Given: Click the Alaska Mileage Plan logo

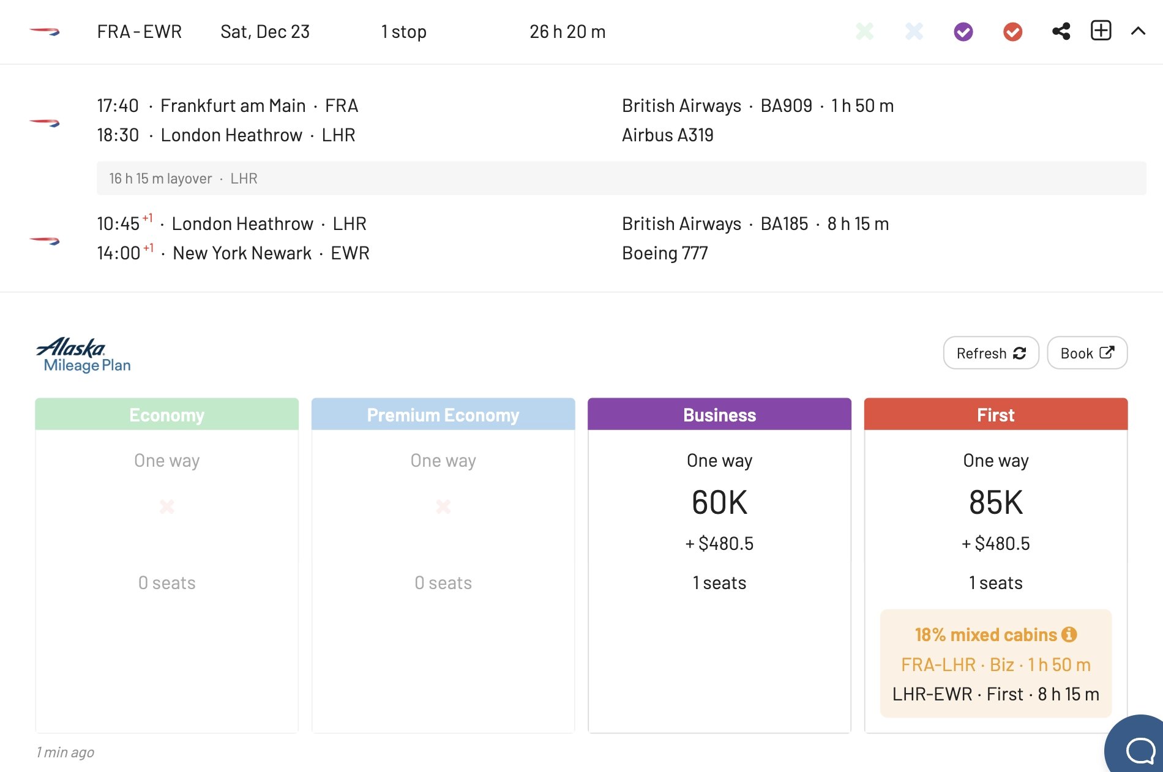Looking at the screenshot, I should (84, 355).
